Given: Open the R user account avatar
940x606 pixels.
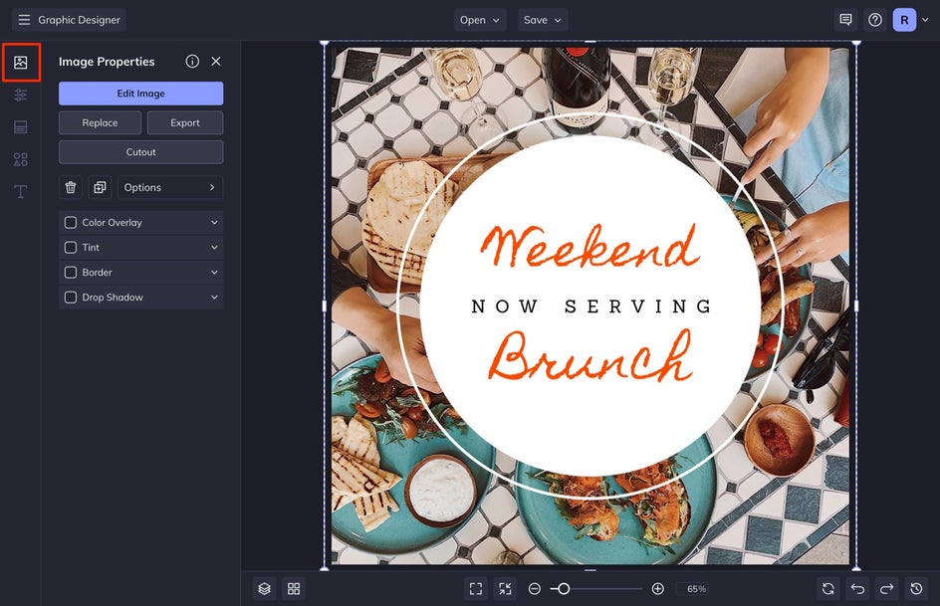Looking at the screenshot, I should point(904,20).
